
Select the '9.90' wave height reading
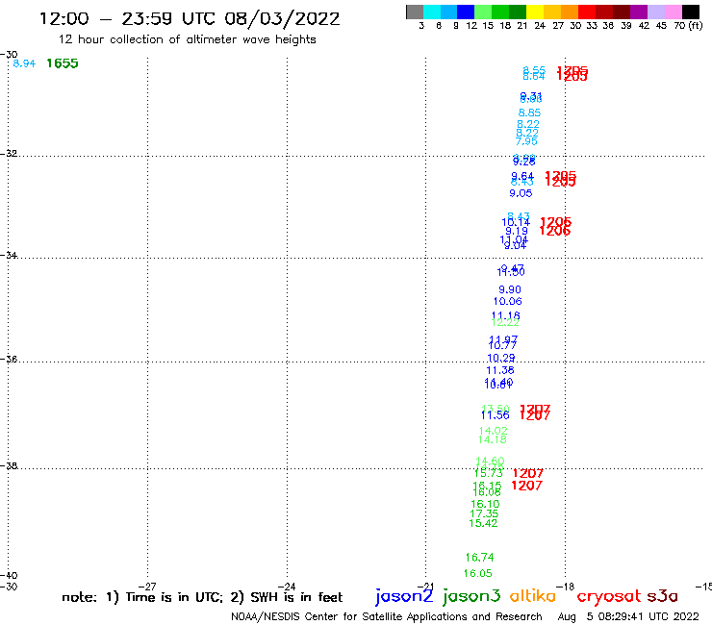pos(510,289)
